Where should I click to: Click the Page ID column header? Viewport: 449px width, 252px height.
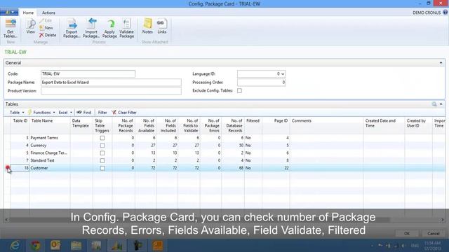tap(276, 125)
